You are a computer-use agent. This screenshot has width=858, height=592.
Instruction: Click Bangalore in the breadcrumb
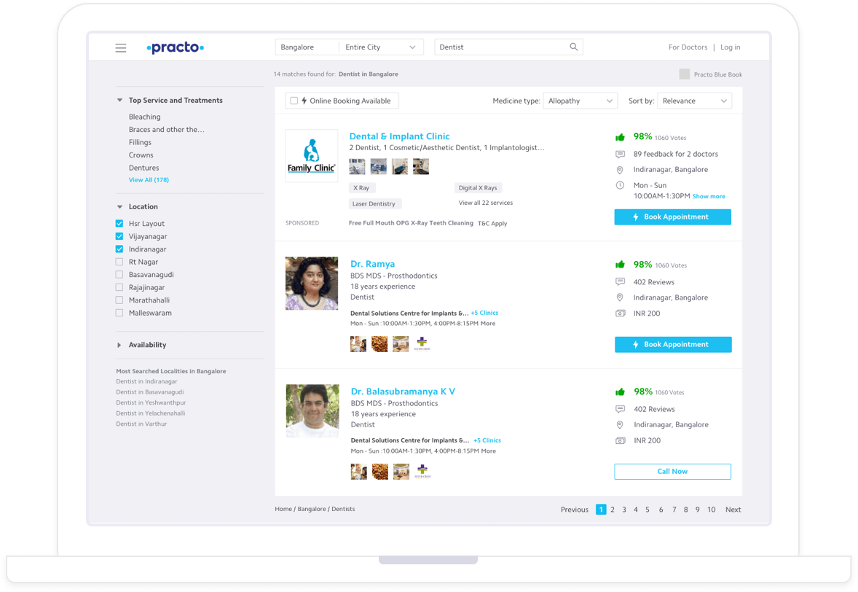(311, 510)
